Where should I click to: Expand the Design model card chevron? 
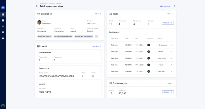99,67
